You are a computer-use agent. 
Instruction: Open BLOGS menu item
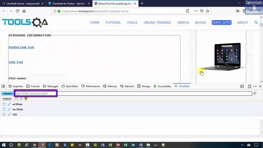pyautogui.click(x=201, y=23)
